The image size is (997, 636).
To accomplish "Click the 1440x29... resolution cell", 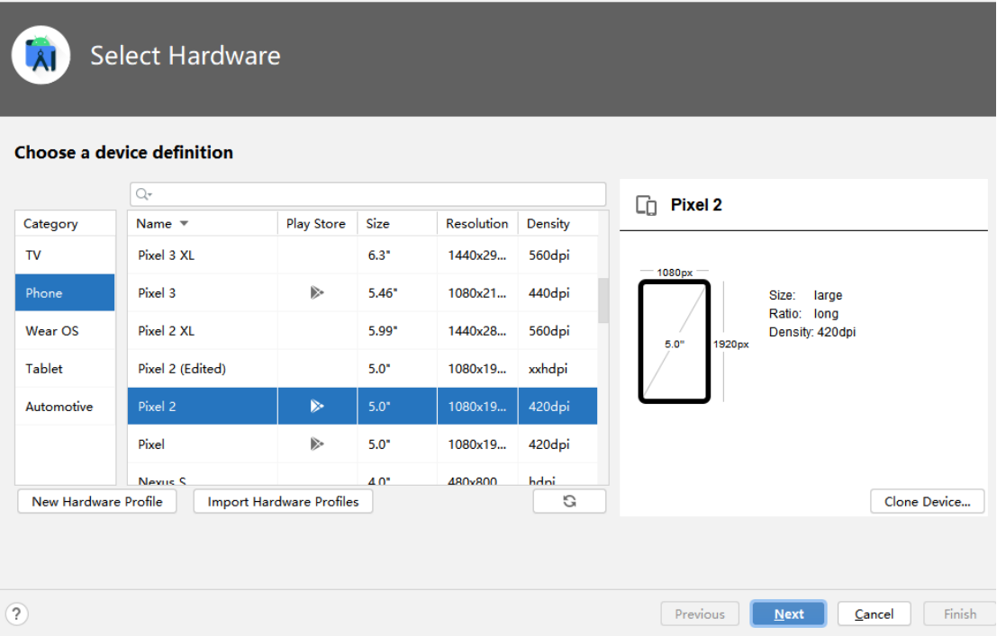I will click(x=476, y=255).
